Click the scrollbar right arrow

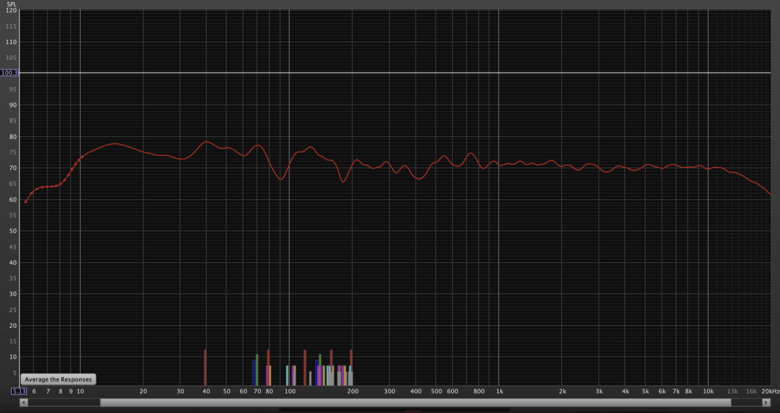coord(766,402)
